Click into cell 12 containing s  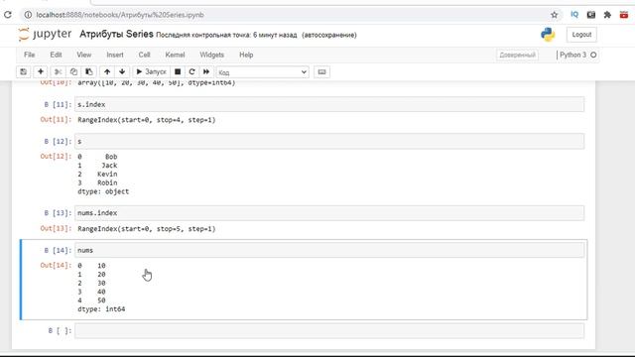[x=329, y=141]
